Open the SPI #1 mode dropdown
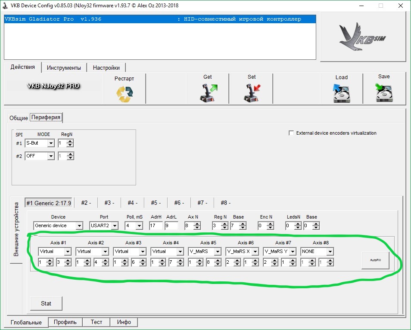This screenshot has width=411, height=330. click(x=51, y=143)
